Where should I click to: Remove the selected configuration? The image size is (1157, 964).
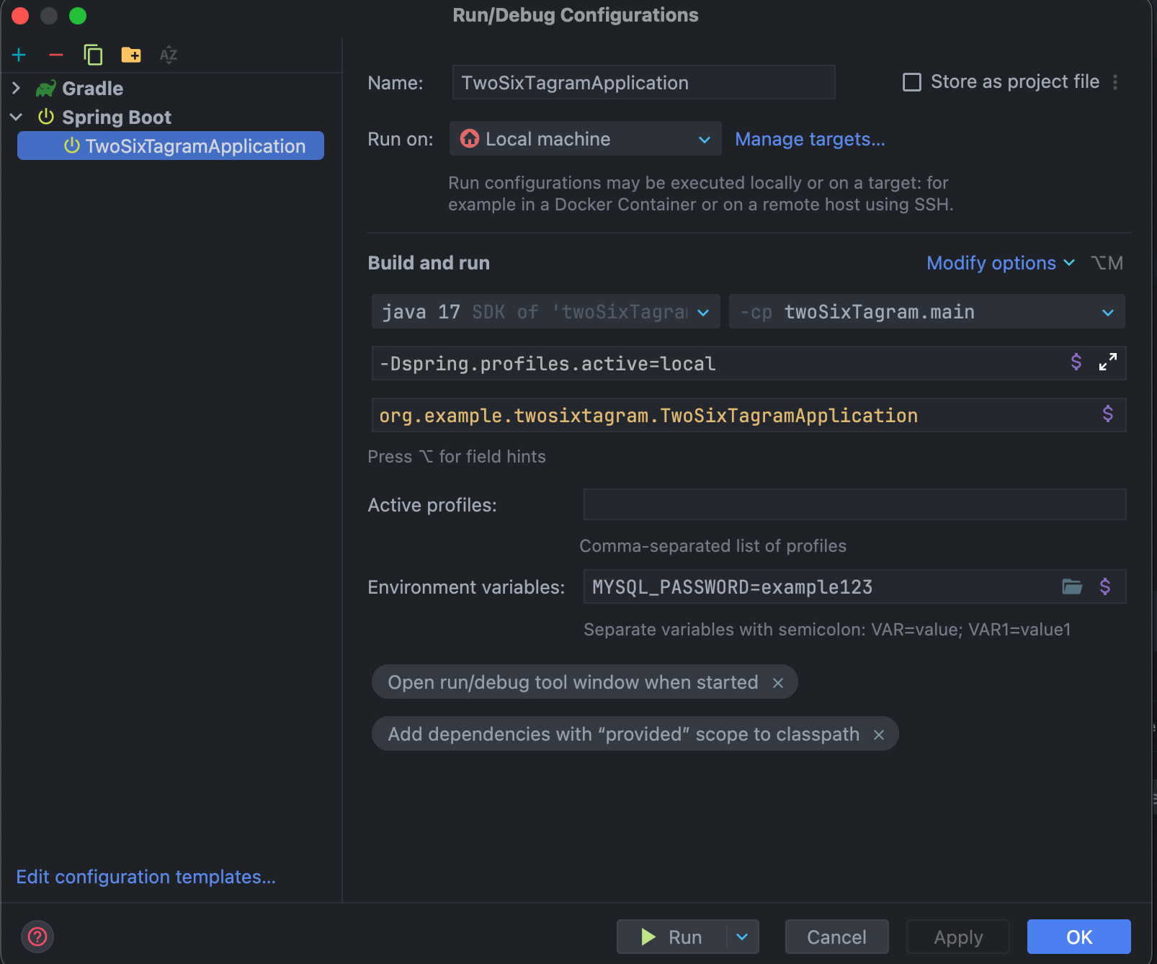(x=56, y=55)
